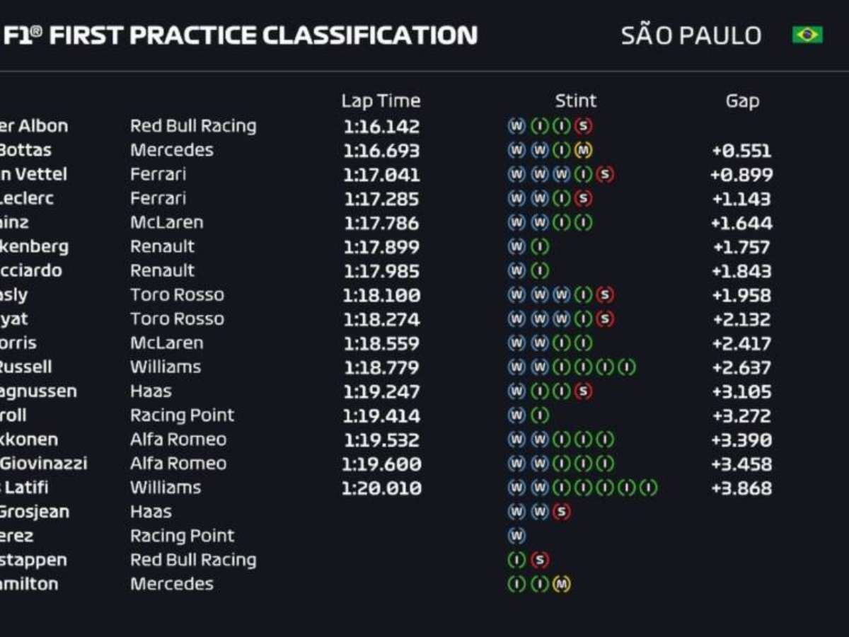Click Albon's red soft tyre icon
Image resolution: width=849 pixels, height=637 pixels.
tap(583, 126)
